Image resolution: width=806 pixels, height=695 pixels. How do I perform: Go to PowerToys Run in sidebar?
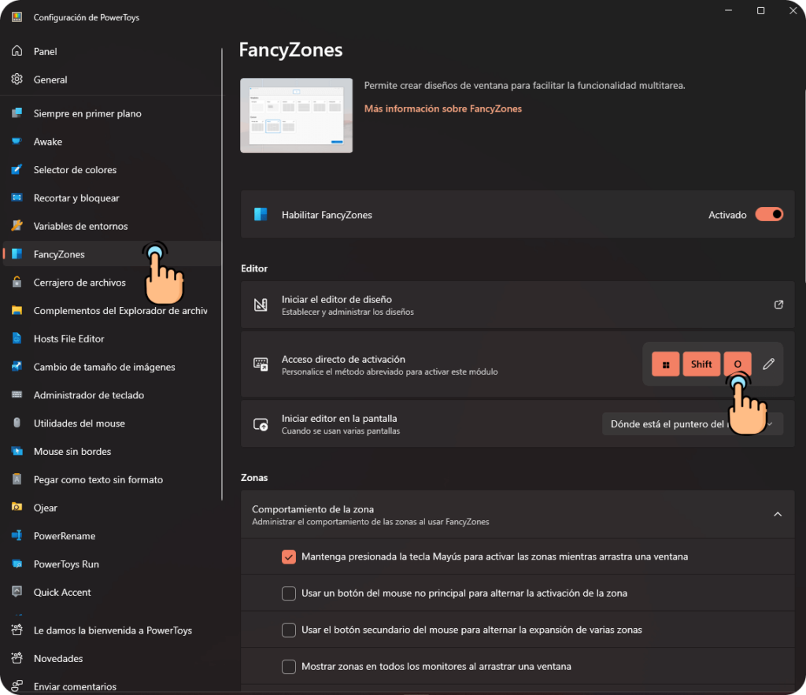point(66,564)
